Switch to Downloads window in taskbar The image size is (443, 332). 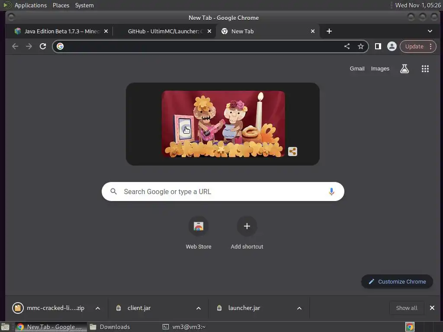[109, 327]
